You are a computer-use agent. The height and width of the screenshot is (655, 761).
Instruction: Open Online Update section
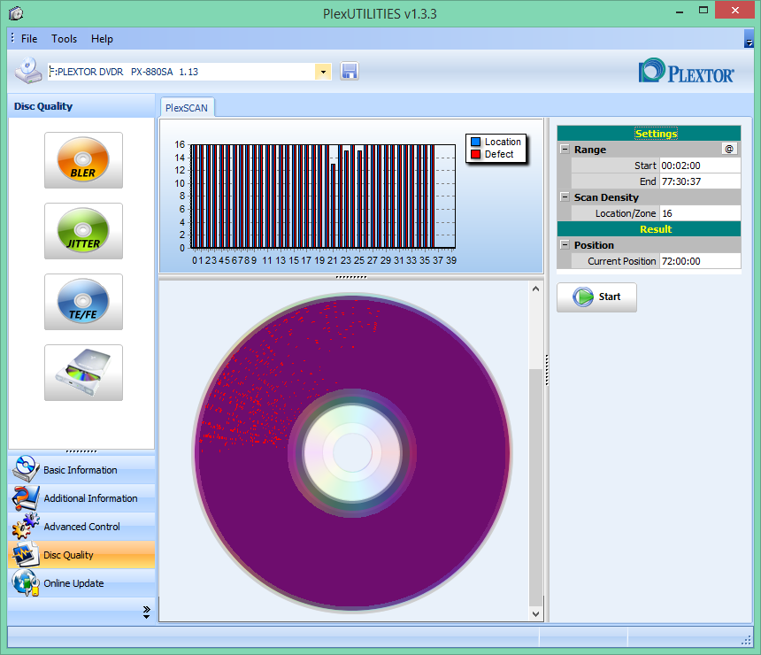point(81,583)
